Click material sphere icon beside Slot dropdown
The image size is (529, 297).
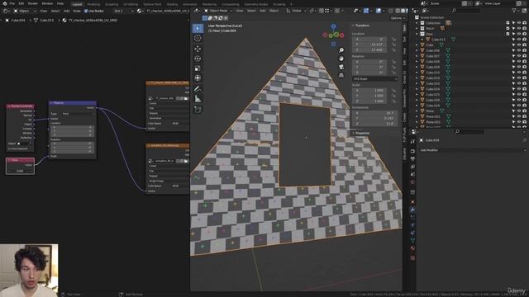coord(140,11)
